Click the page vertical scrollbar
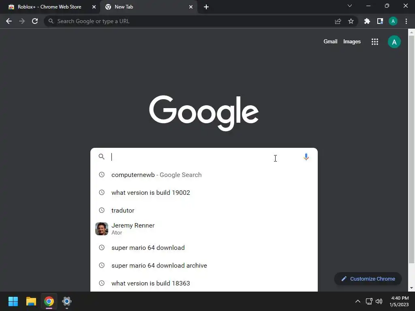Screen dimensions: 415x311 (x=411, y=149)
